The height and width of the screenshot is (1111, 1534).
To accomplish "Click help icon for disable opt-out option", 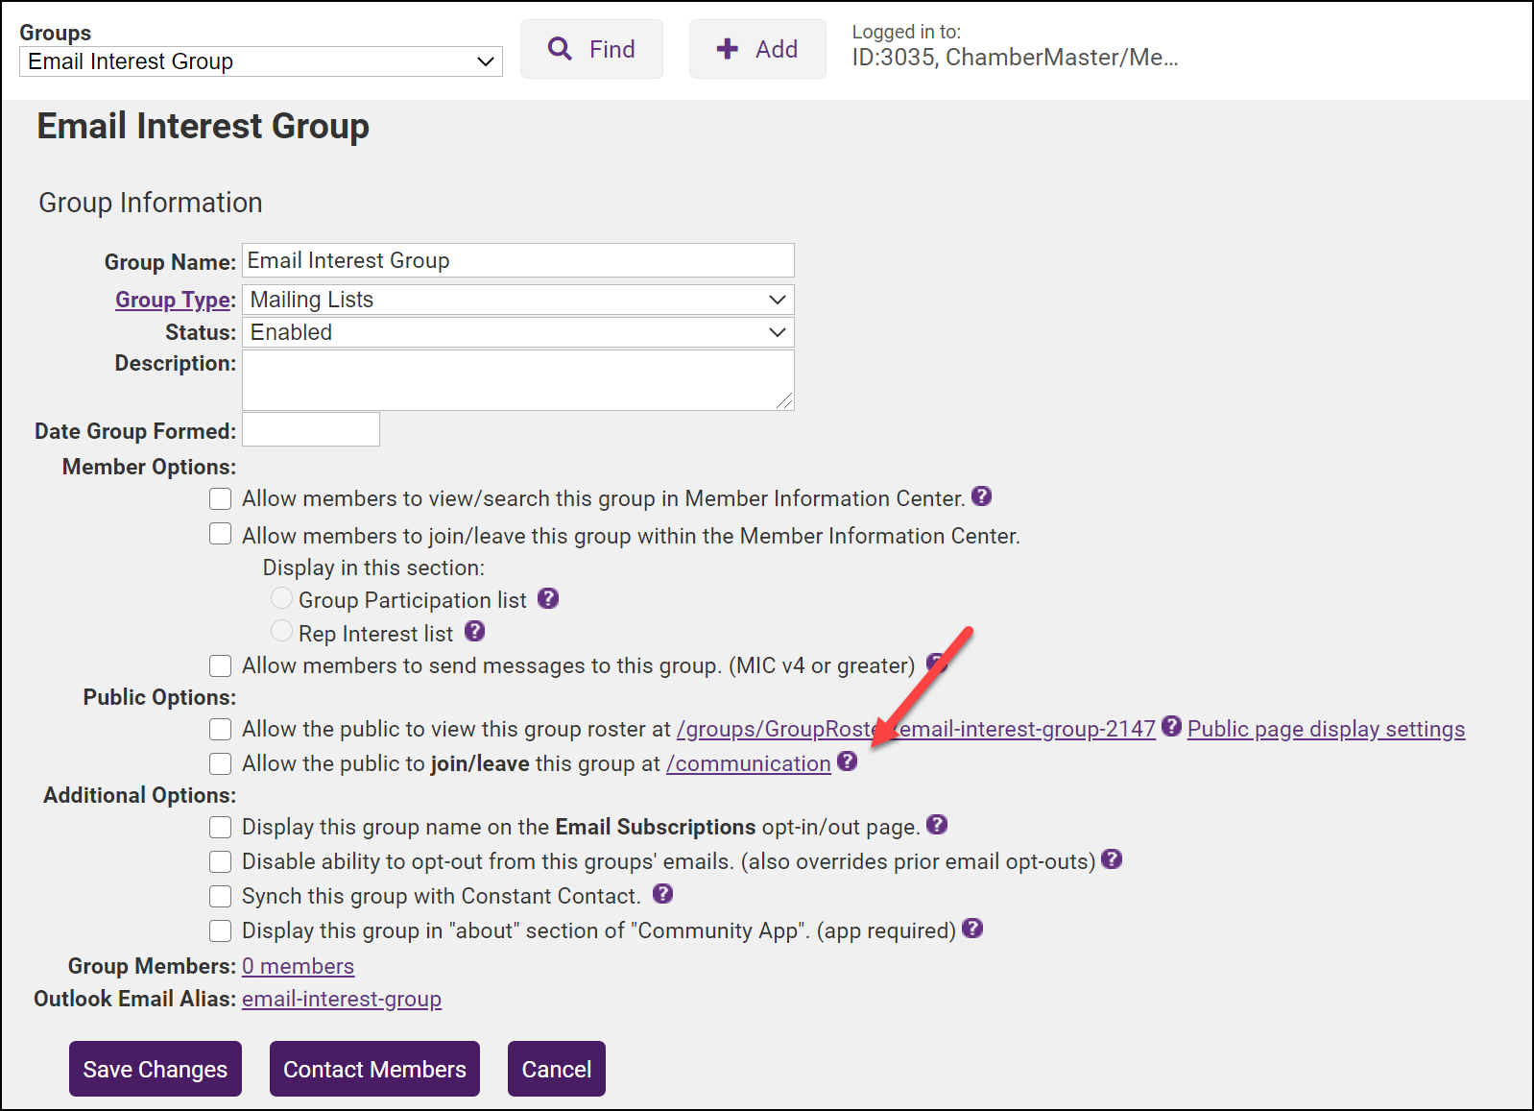I will pos(1112,859).
